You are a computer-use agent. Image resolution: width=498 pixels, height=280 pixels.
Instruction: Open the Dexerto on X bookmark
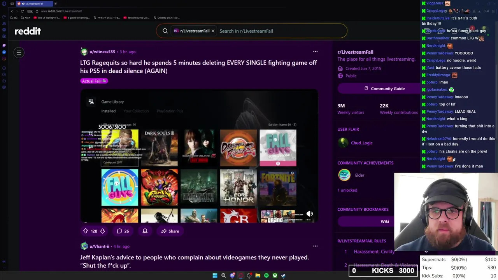tap(167, 17)
